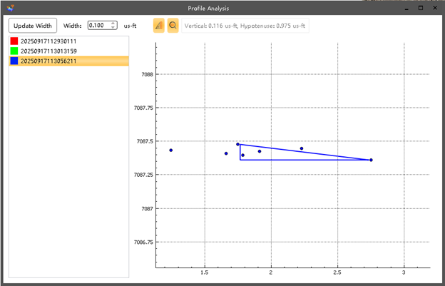
Task: Select profile 20250917112930111 in the list
Action: [x=48, y=41]
